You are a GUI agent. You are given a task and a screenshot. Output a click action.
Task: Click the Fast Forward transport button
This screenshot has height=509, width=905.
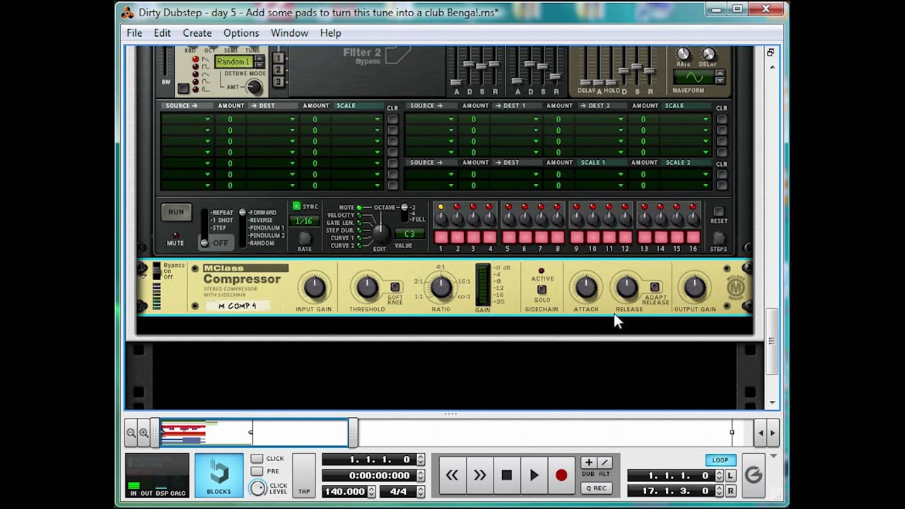click(479, 476)
